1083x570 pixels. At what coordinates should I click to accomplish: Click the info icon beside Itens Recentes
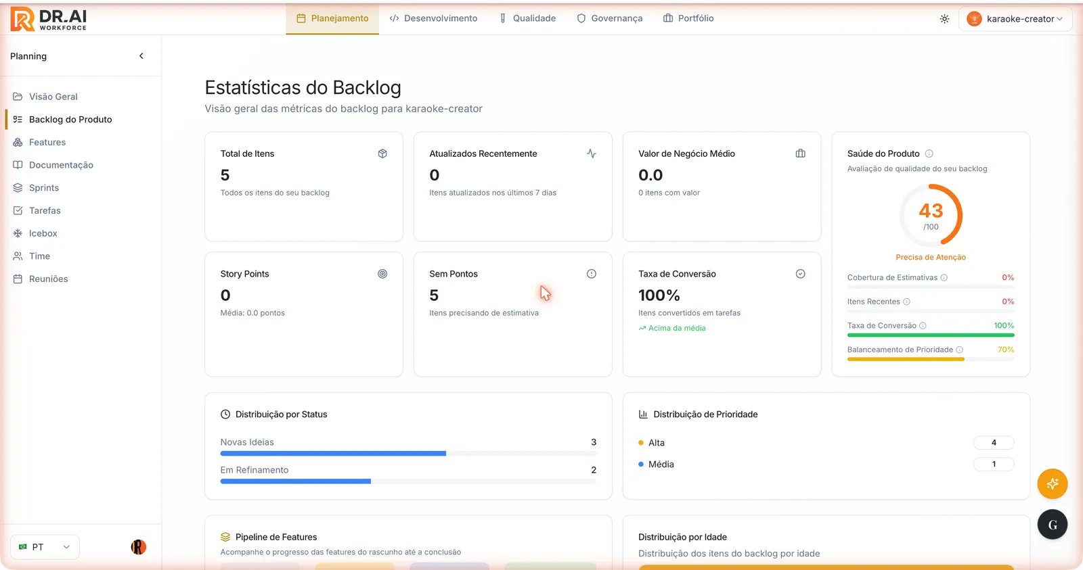point(906,302)
